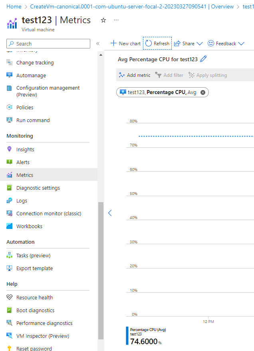
Task: Click the VM Inspector icon
Action: click(x=9, y=335)
